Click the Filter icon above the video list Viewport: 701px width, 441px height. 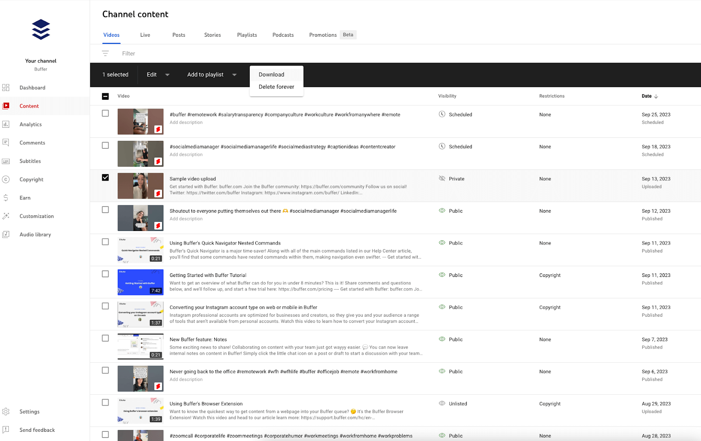click(105, 53)
